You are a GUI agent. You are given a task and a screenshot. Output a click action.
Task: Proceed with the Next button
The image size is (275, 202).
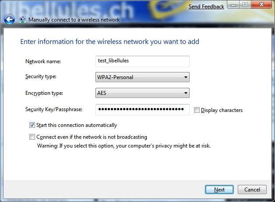point(219,190)
